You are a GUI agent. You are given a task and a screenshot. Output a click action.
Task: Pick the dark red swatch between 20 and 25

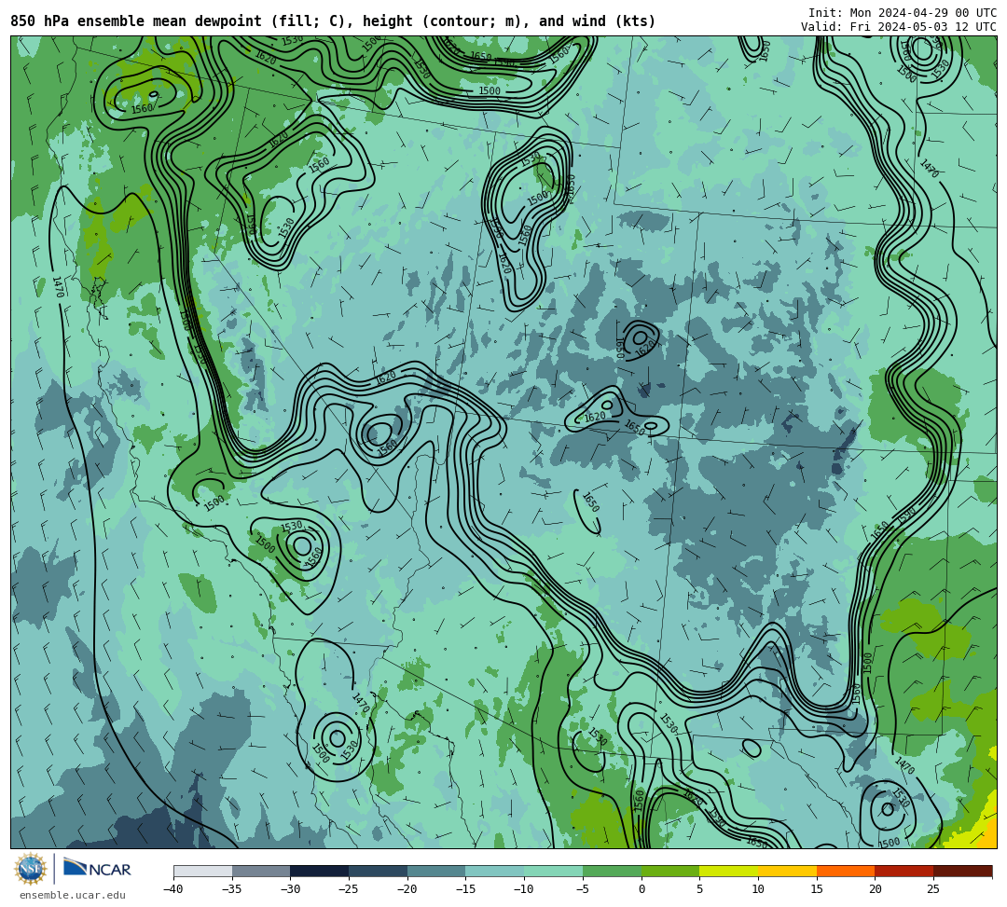click(x=904, y=871)
